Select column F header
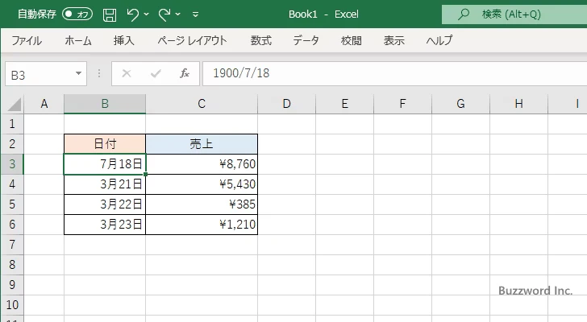Screen dimensions: 587x322 click(x=402, y=104)
